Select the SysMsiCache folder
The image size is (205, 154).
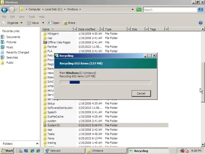tap(55, 117)
